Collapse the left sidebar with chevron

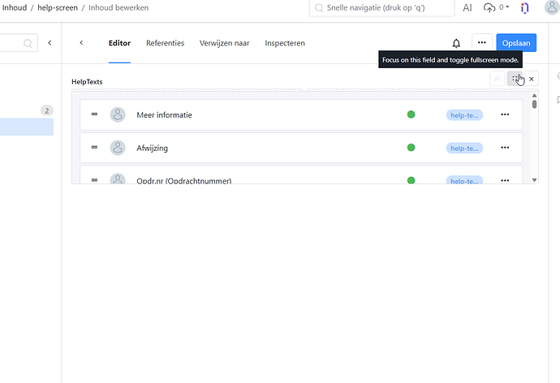pyautogui.click(x=50, y=43)
